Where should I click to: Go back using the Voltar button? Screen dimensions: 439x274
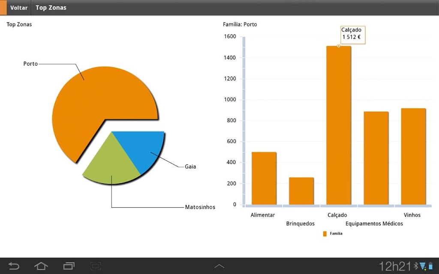[x=19, y=8]
